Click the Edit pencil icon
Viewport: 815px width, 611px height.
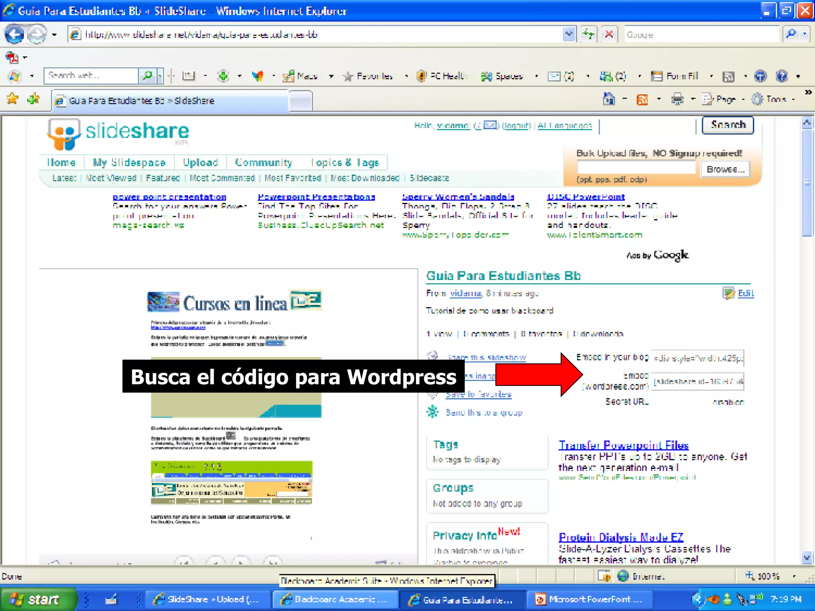[x=728, y=293]
